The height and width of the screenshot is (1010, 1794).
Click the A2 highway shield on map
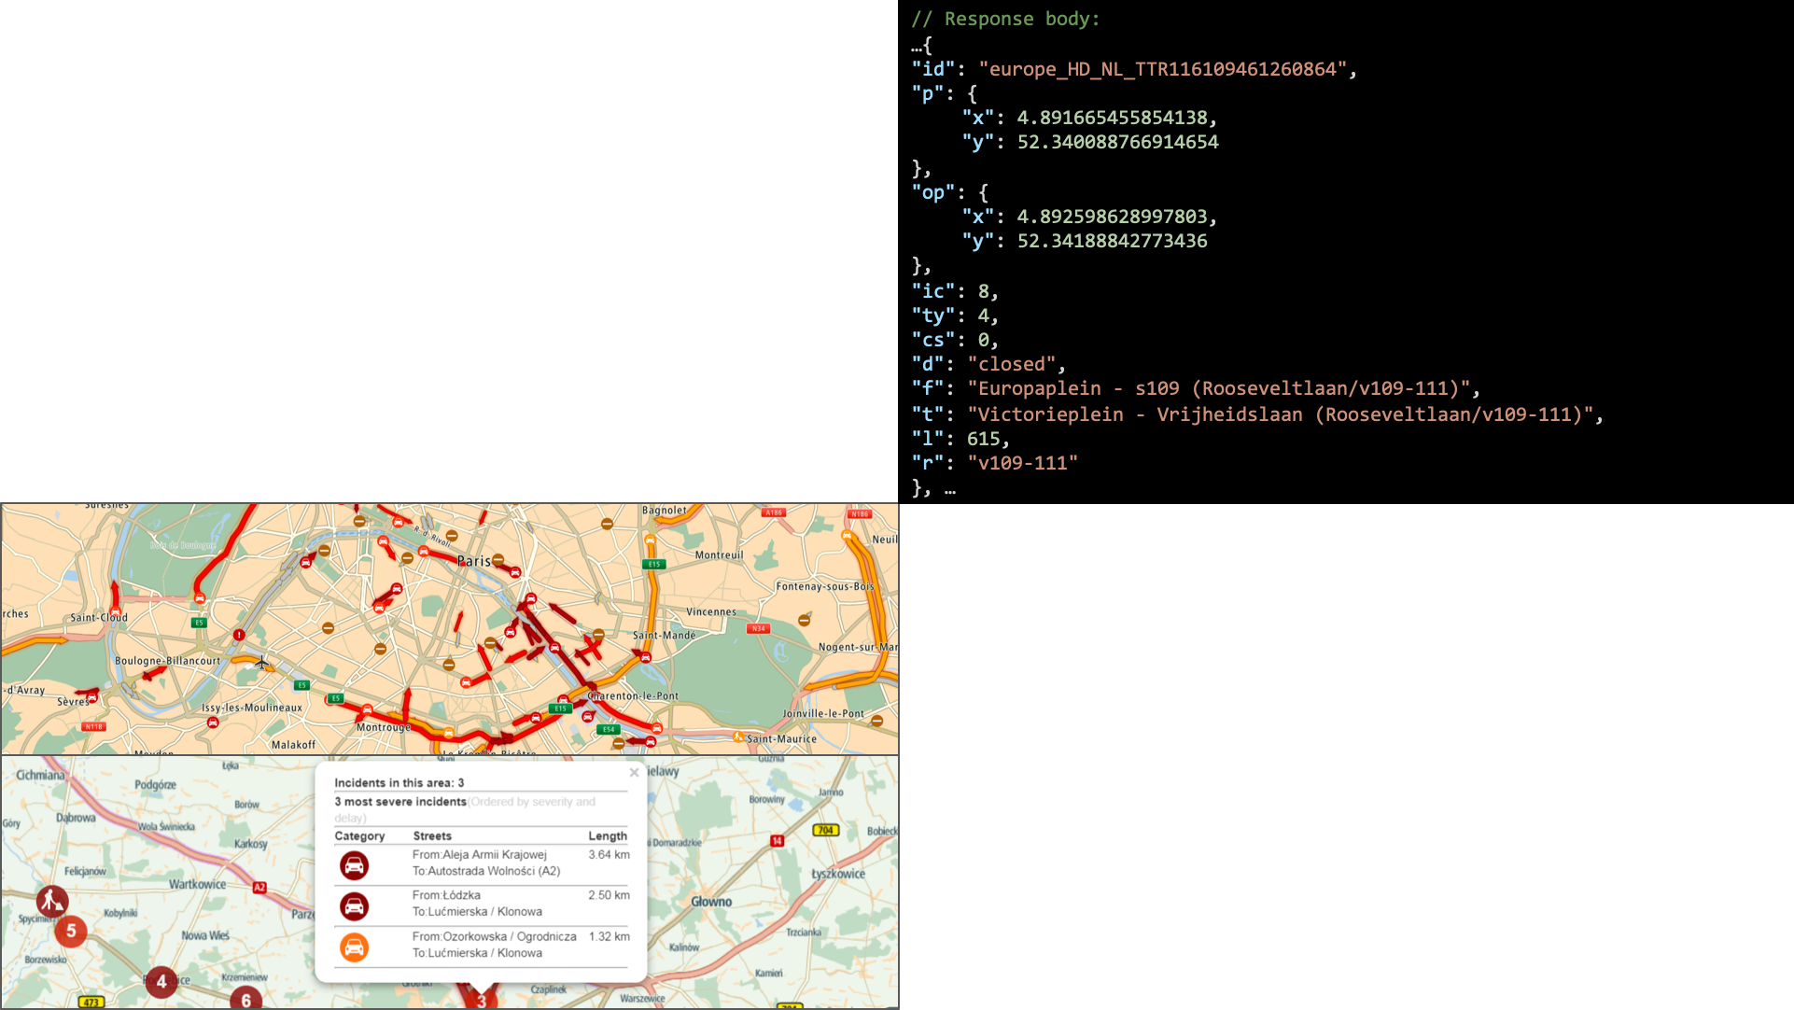point(259,888)
